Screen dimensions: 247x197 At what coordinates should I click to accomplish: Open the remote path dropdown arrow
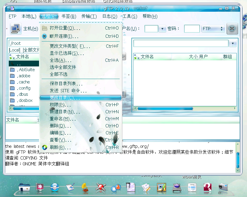[233, 43]
